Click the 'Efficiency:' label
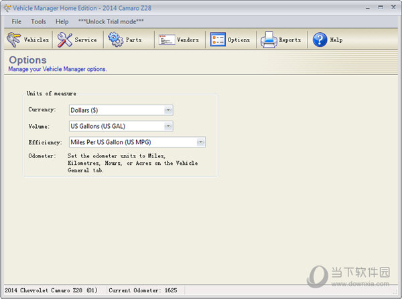The width and height of the screenshot is (402, 299). (45, 143)
